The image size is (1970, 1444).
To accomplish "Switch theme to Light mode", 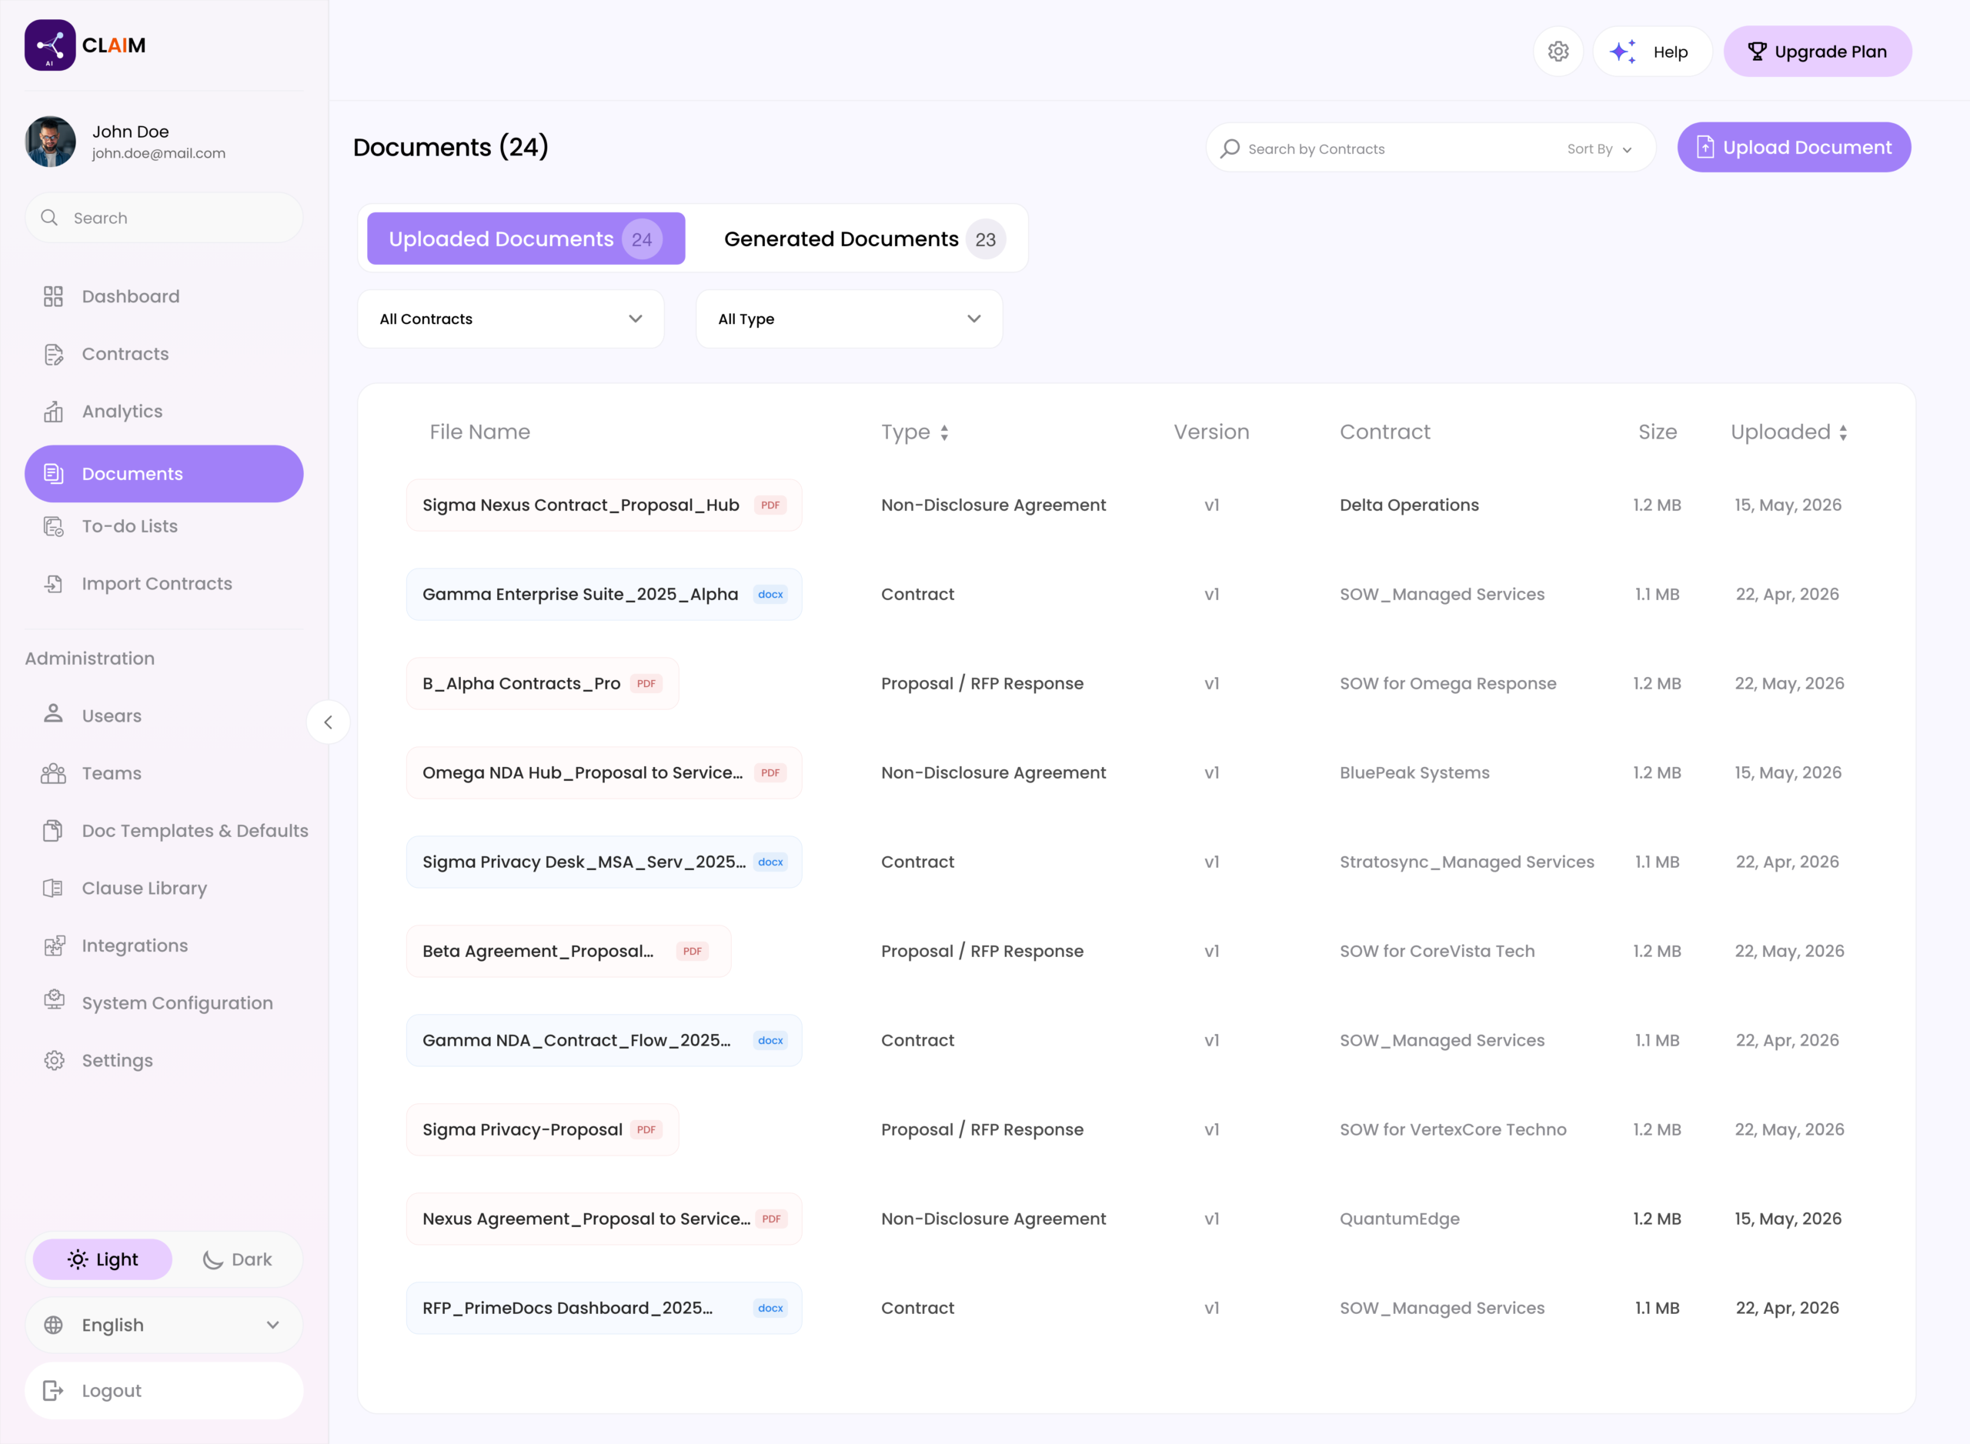I will coord(102,1259).
